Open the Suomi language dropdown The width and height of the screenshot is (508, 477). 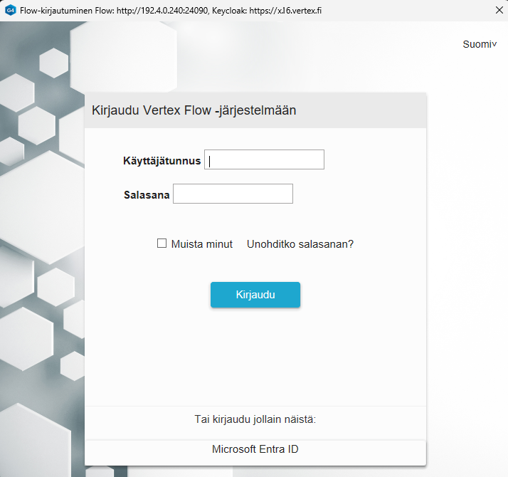(x=478, y=44)
